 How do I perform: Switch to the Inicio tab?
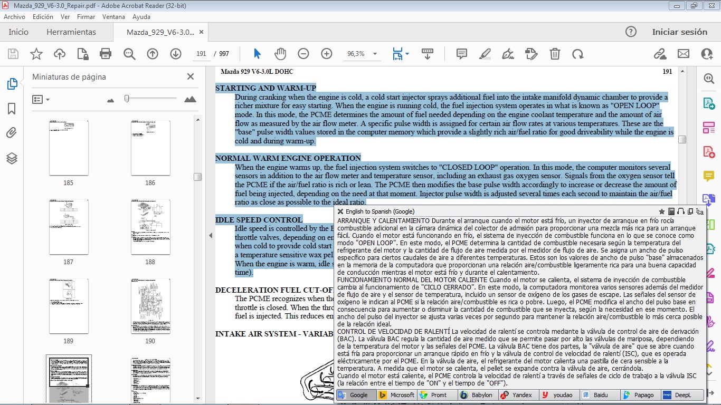coord(18,32)
